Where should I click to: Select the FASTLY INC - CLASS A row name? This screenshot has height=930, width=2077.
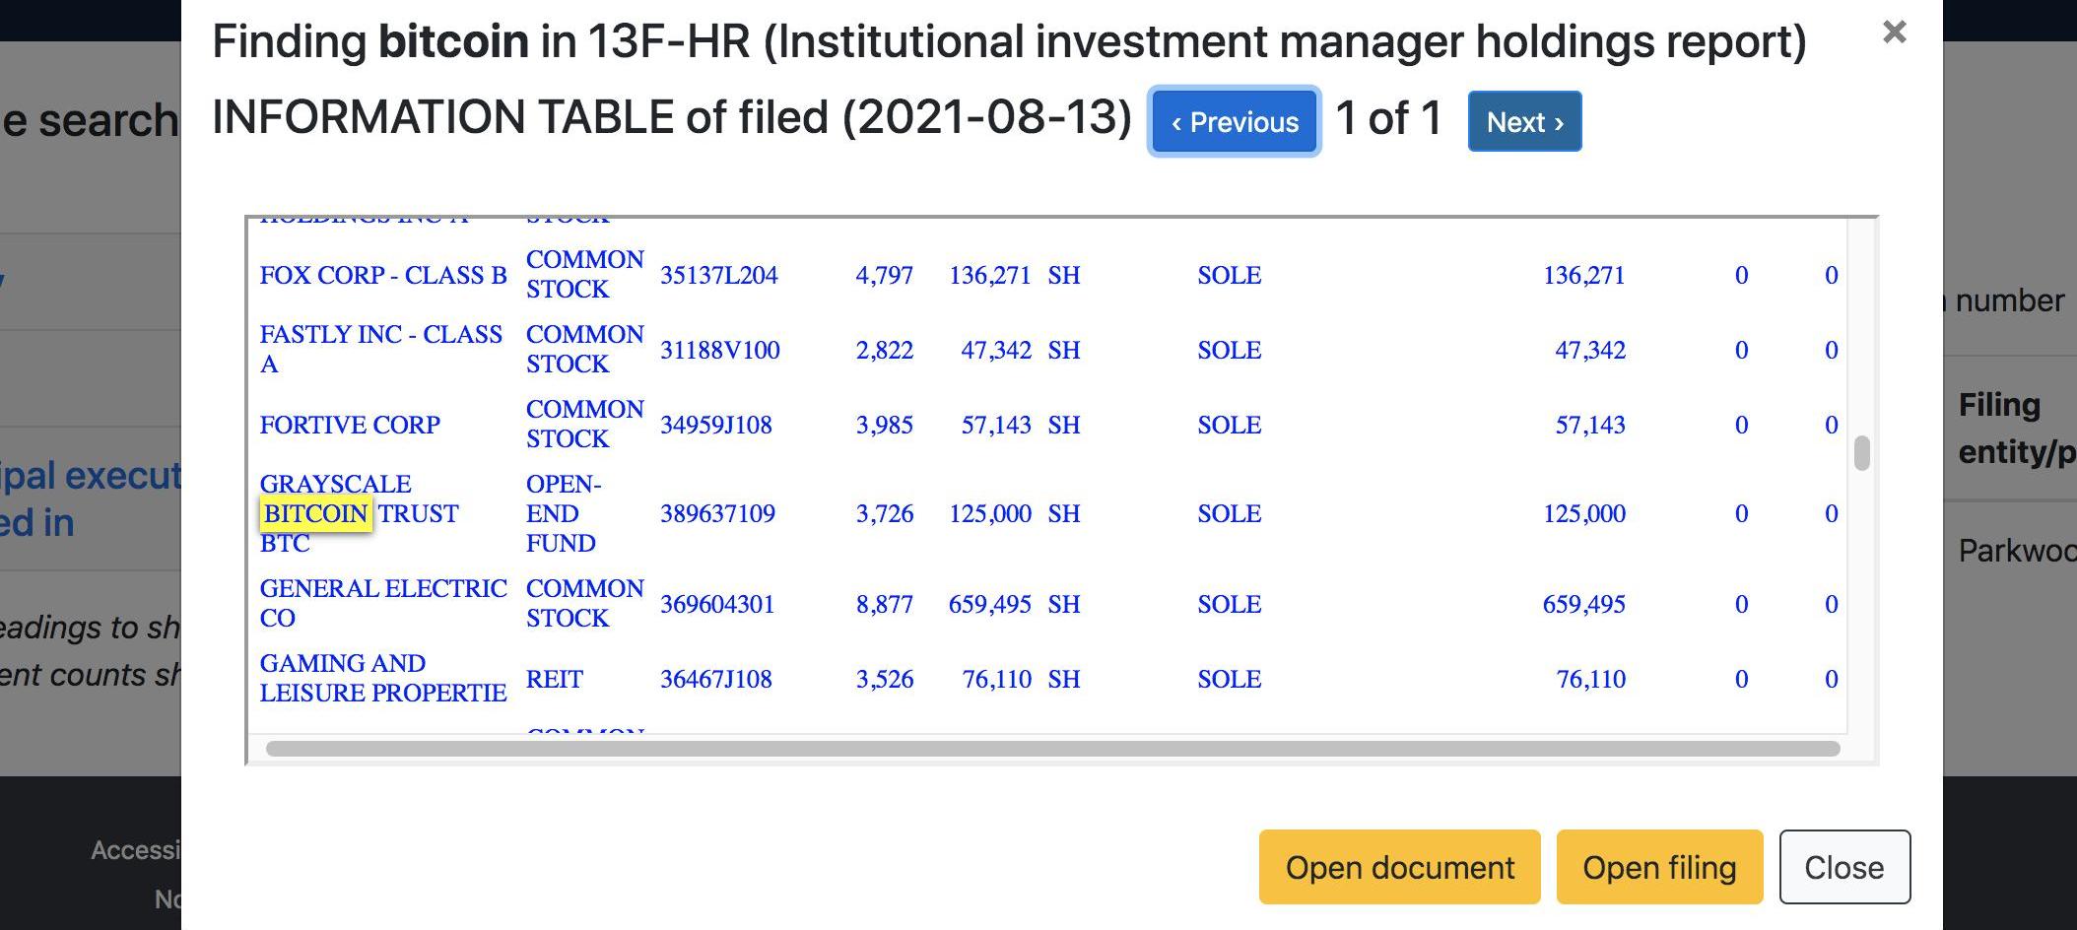coord(380,349)
